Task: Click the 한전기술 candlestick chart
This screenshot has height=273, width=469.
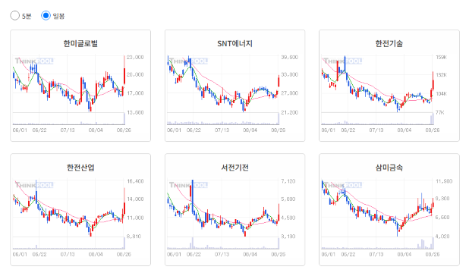Action: (377, 83)
